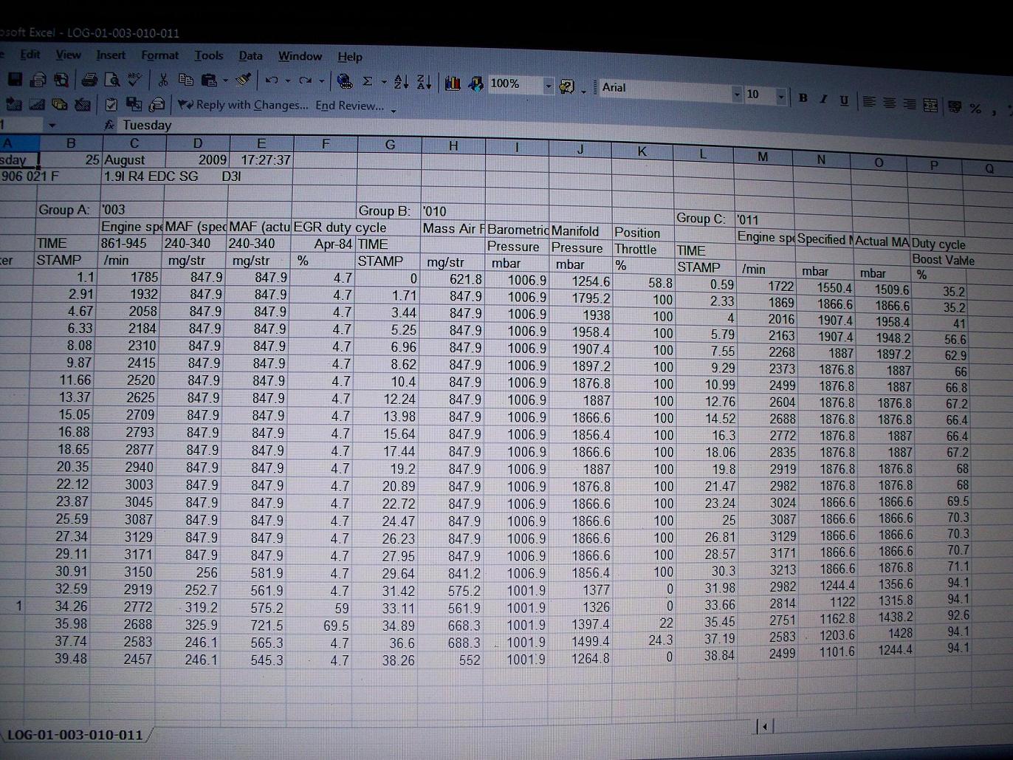Screen dimensions: 1013x760
Task: Toggle italic formatting
Action: (823, 99)
